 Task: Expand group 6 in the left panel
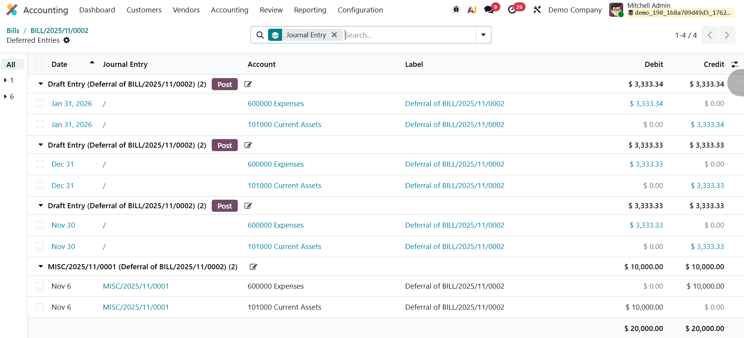tap(5, 97)
